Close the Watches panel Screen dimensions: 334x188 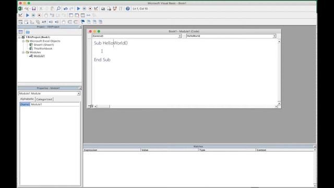315,147
